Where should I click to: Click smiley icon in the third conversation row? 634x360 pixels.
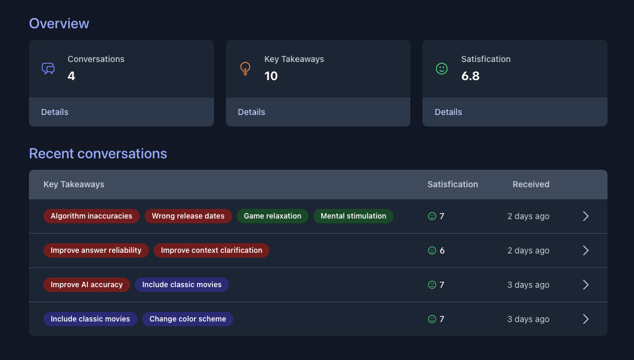(432, 285)
